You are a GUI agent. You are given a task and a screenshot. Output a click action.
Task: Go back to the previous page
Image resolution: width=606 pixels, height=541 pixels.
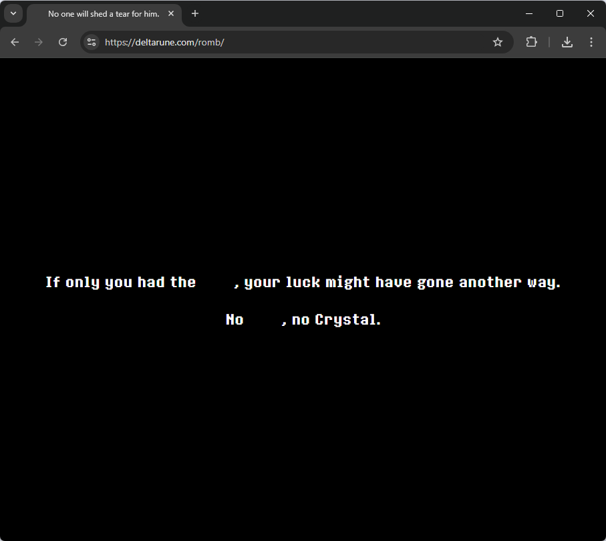(x=15, y=42)
